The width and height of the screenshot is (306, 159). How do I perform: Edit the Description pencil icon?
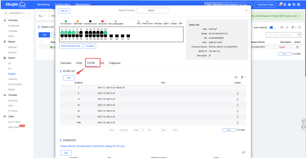coord(210,56)
